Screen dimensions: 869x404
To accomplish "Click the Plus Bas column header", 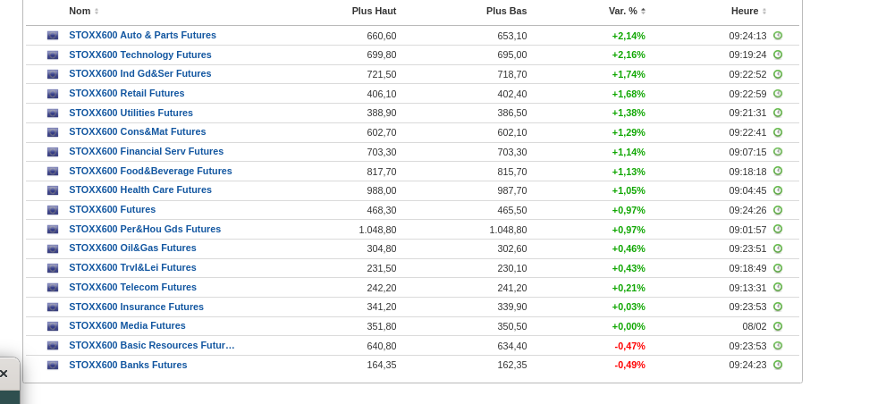I will click(506, 12).
